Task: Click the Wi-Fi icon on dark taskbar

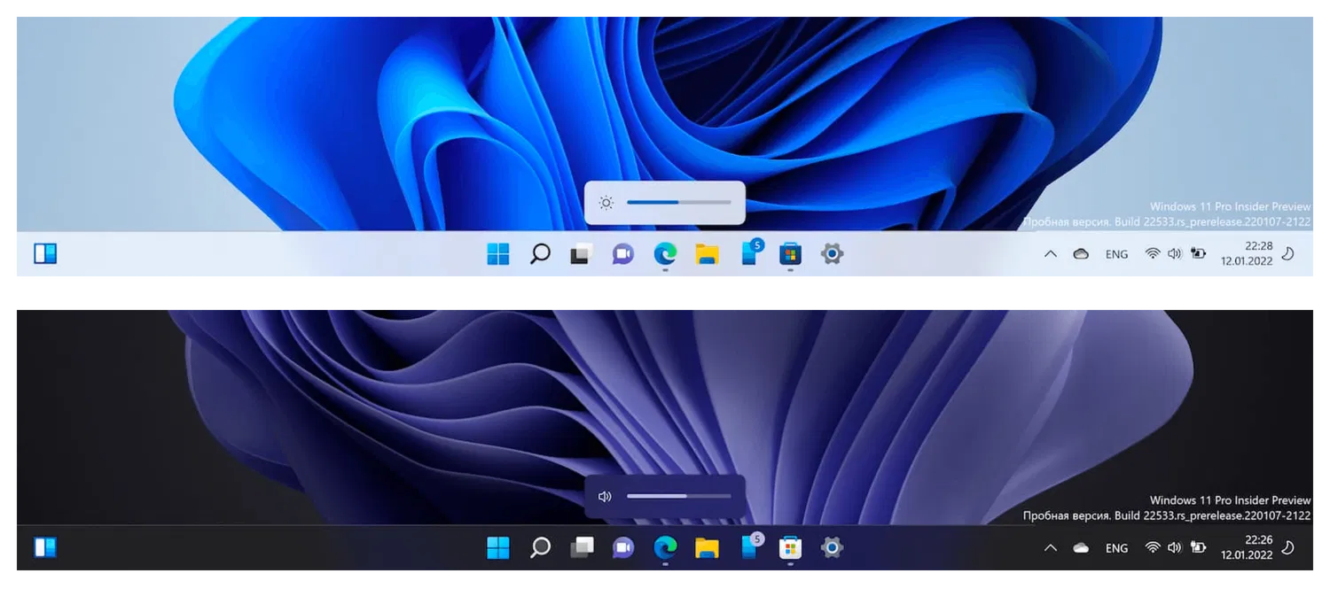Action: (1153, 548)
